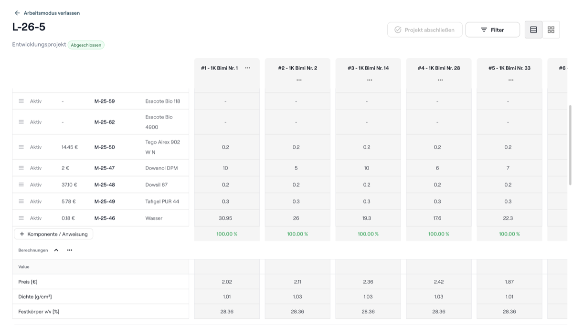573x325 pixels.
Task: Click drag handle icon of Wasser row
Action: click(x=21, y=218)
